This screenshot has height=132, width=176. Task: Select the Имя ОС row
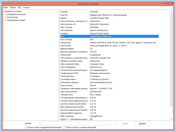[109, 15]
